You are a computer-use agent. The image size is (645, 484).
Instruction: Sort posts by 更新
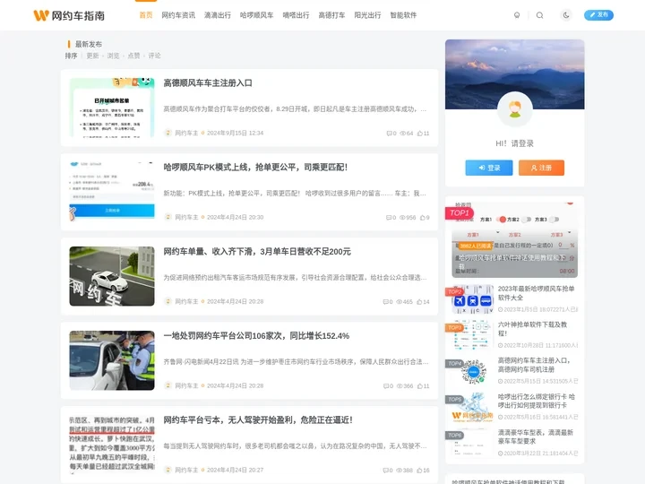click(92, 56)
